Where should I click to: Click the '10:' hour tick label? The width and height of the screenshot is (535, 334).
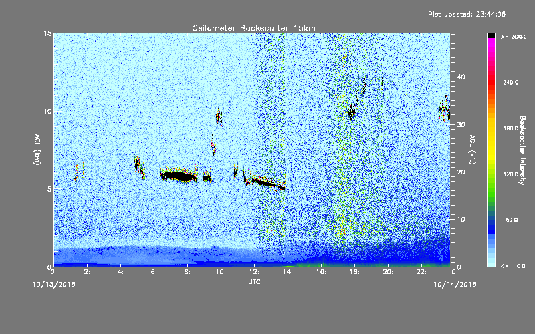[x=221, y=272]
